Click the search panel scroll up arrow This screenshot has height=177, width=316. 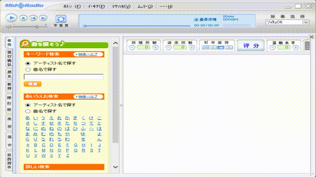[x=116, y=43]
